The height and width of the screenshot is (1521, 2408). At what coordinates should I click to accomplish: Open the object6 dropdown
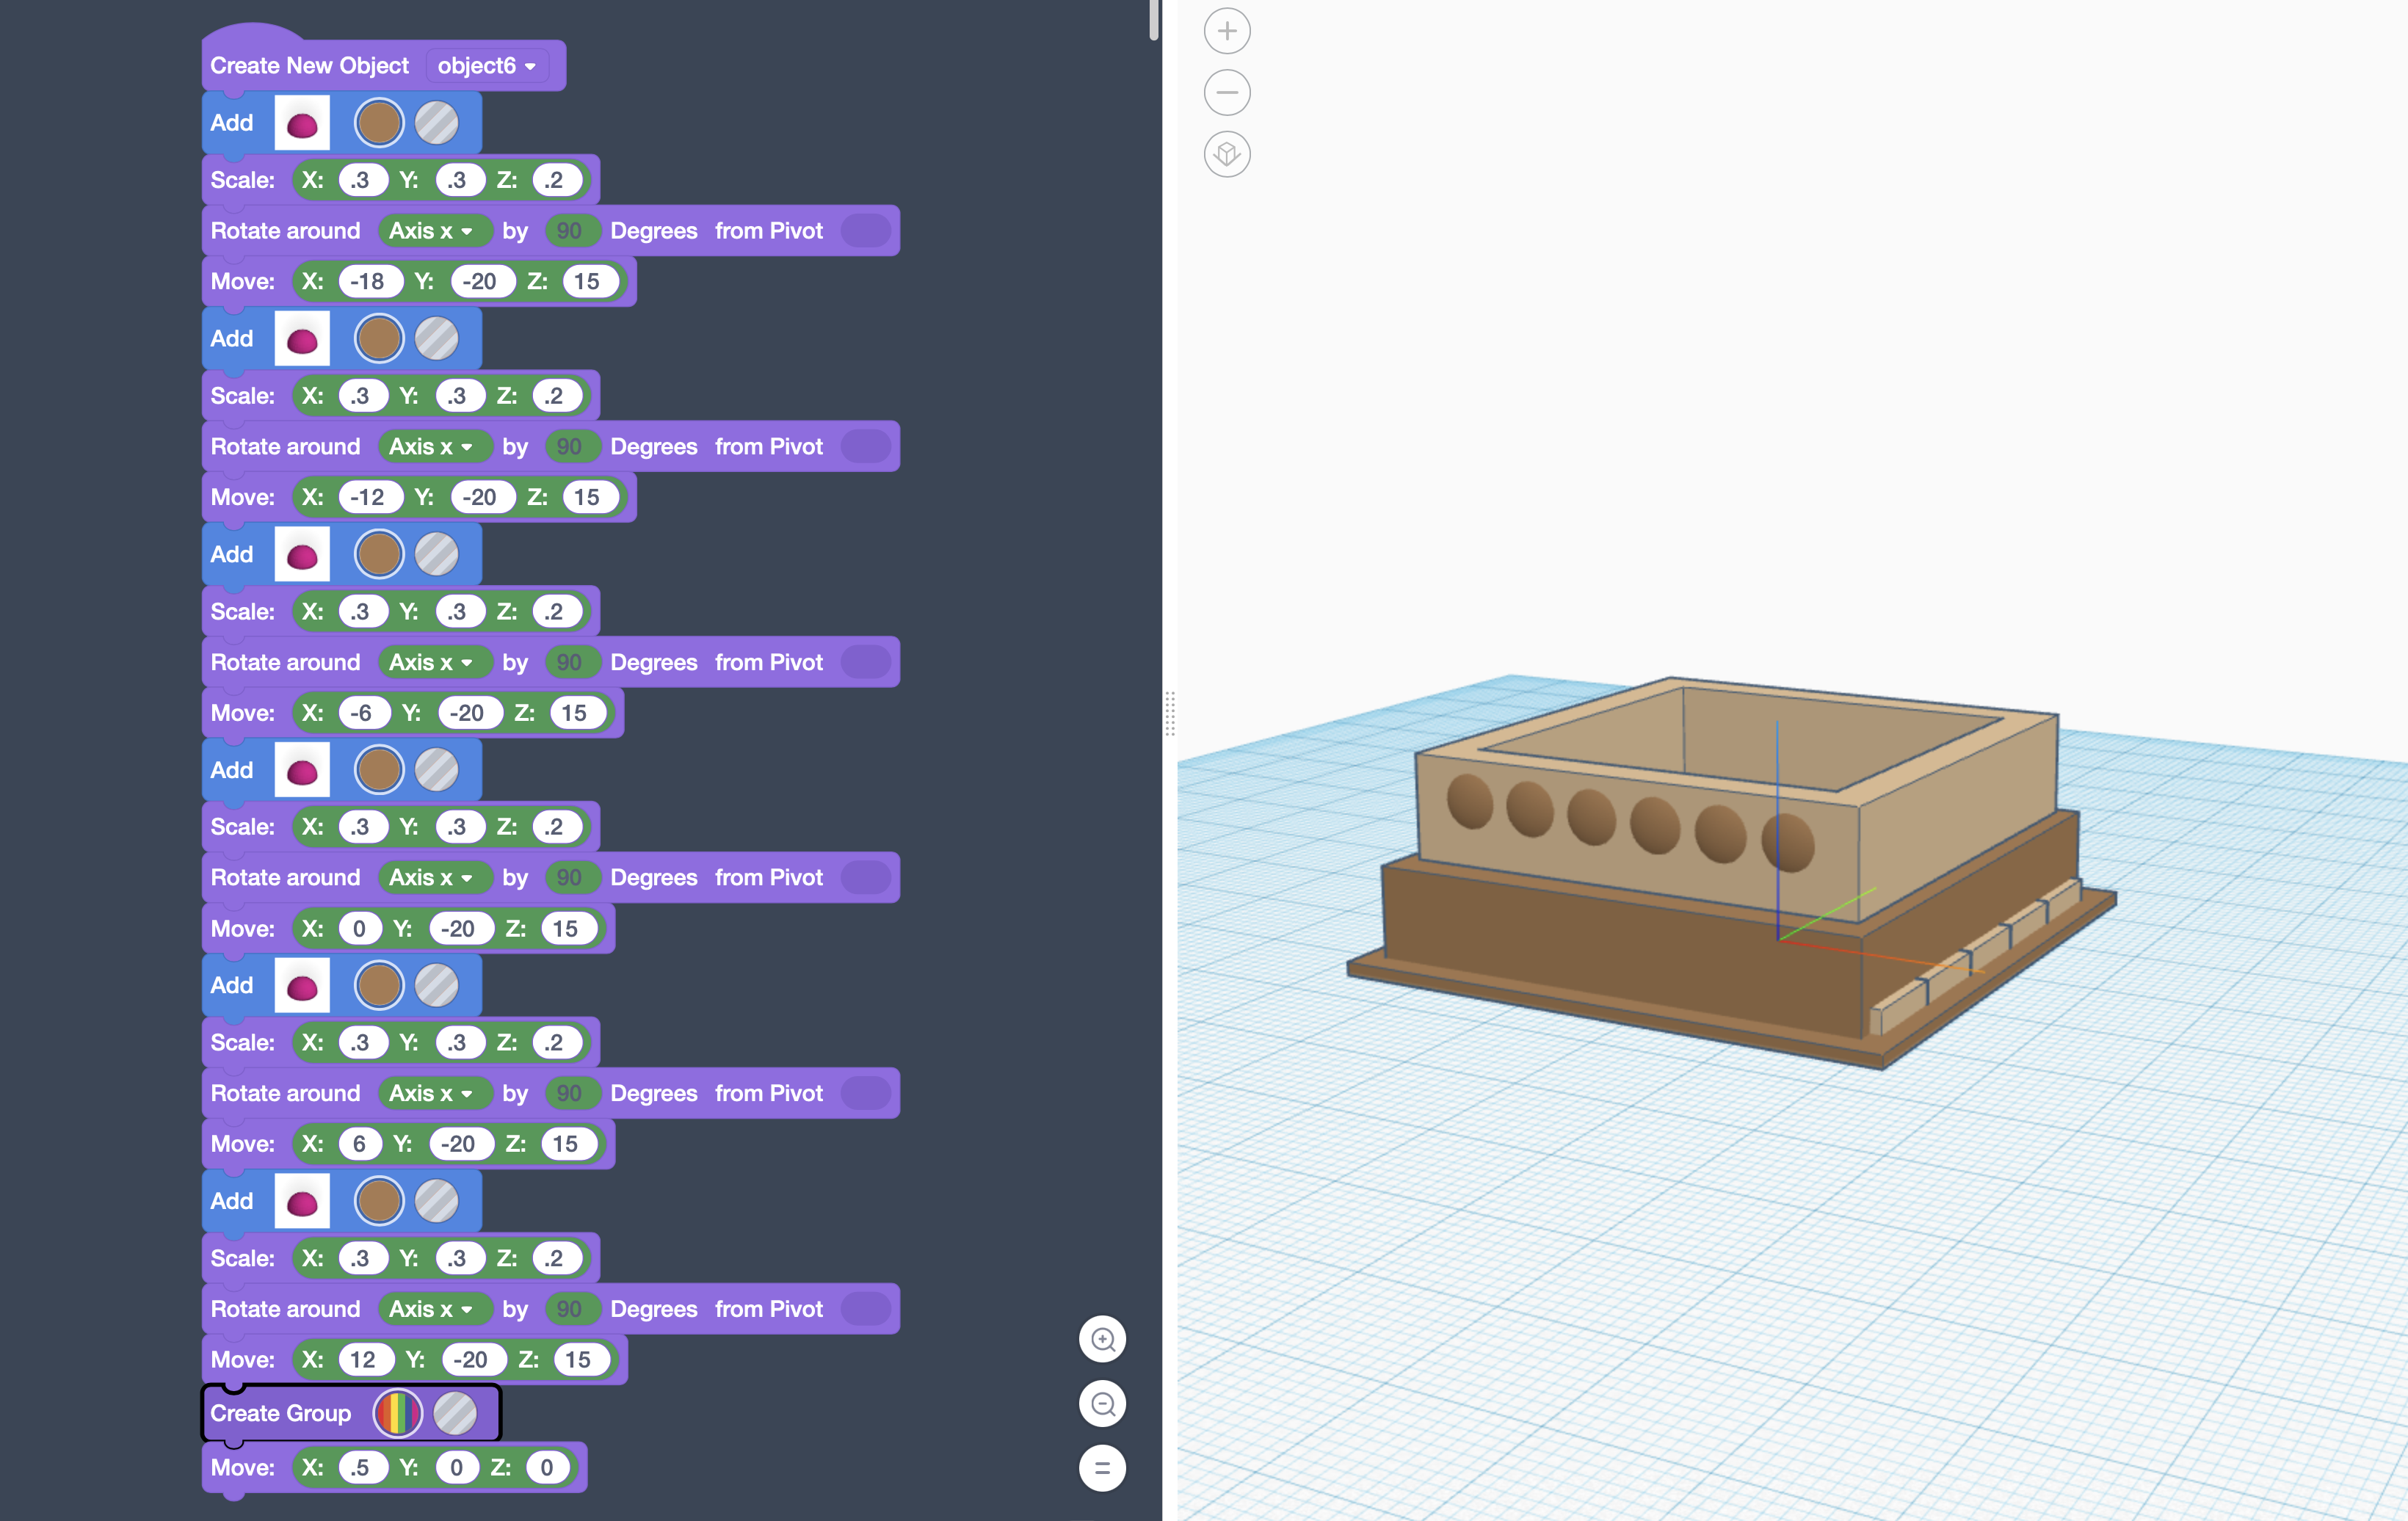487,65
